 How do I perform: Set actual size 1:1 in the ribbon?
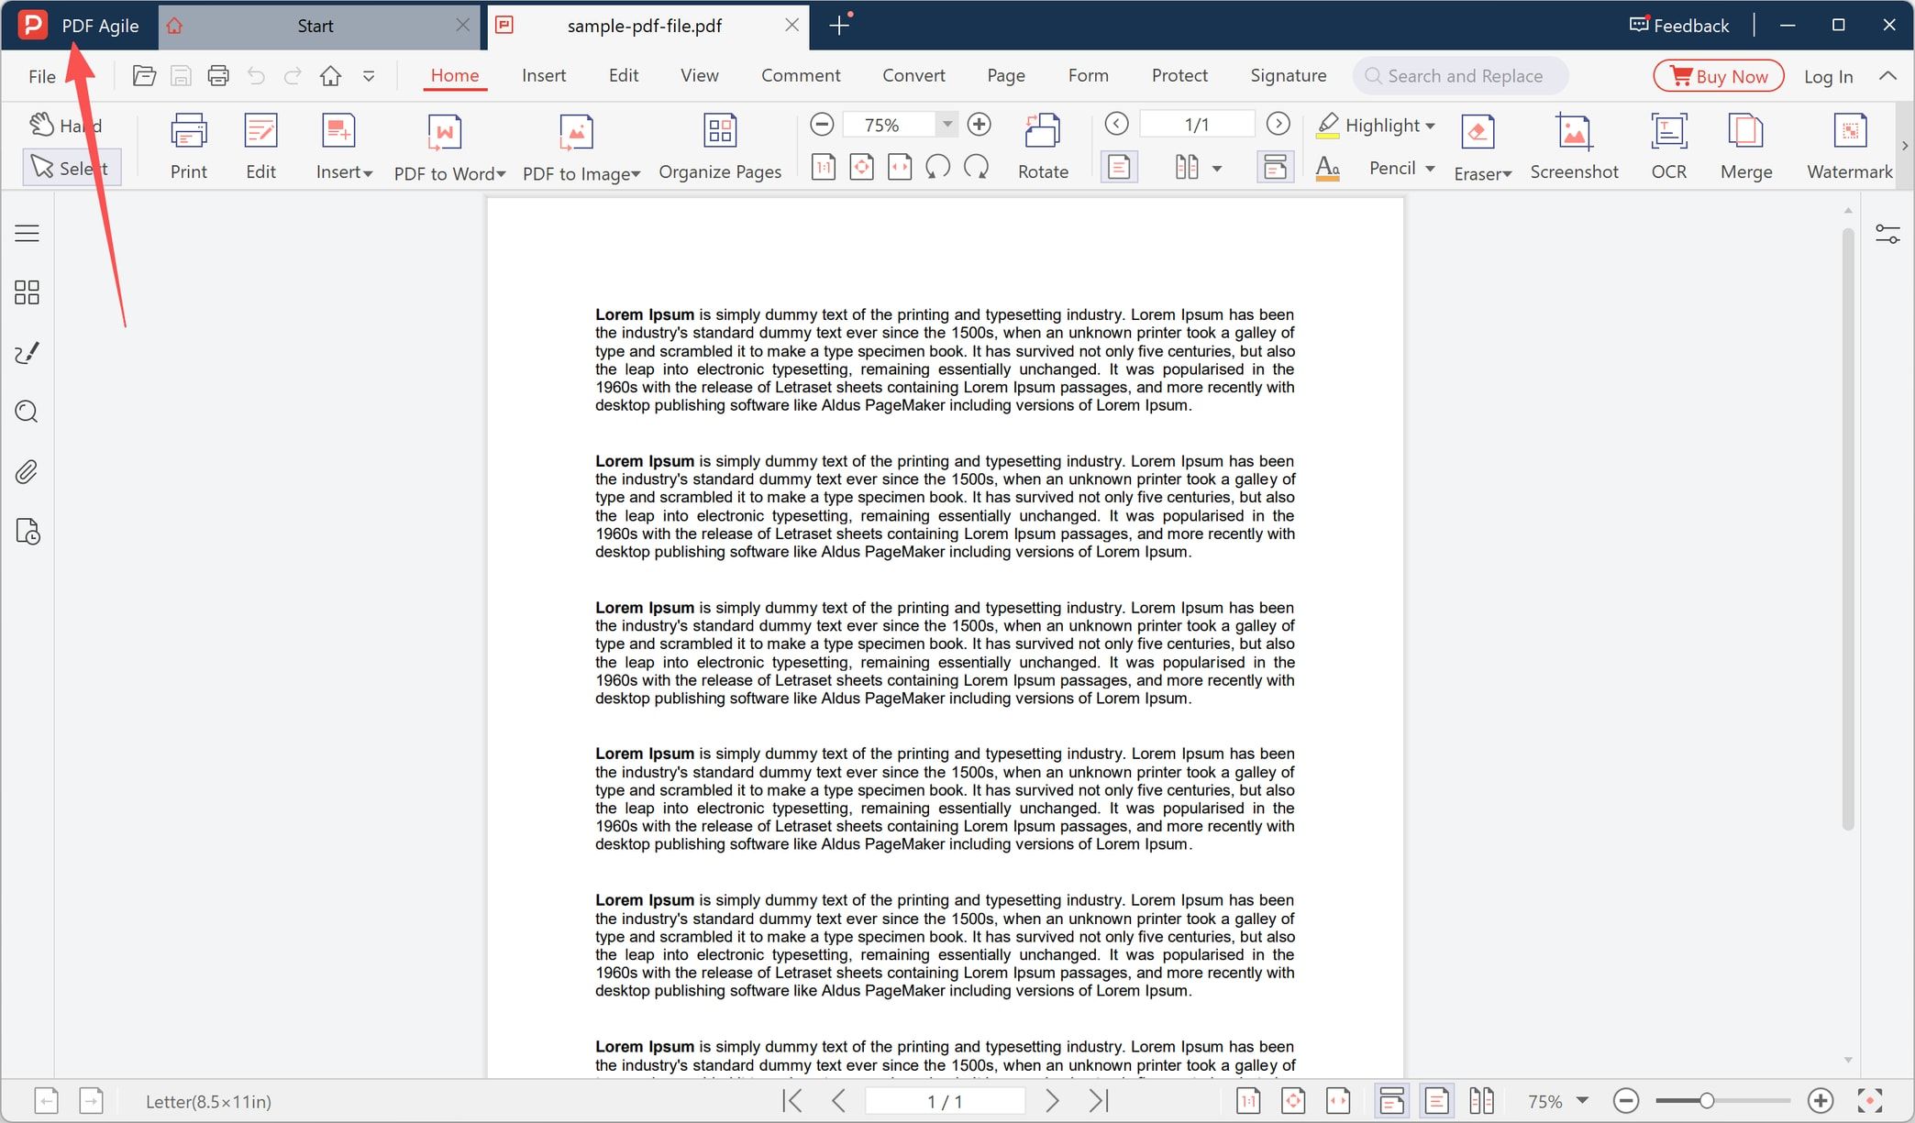tap(824, 167)
